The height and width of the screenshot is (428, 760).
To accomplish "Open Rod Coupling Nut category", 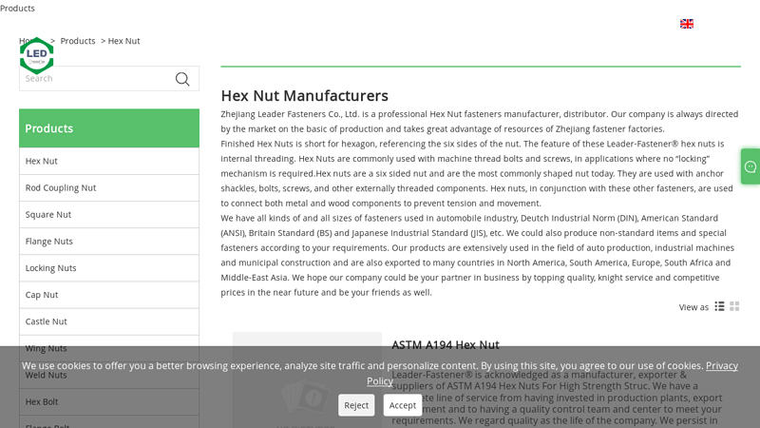I will pyautogui.click(x=109, y=187).
